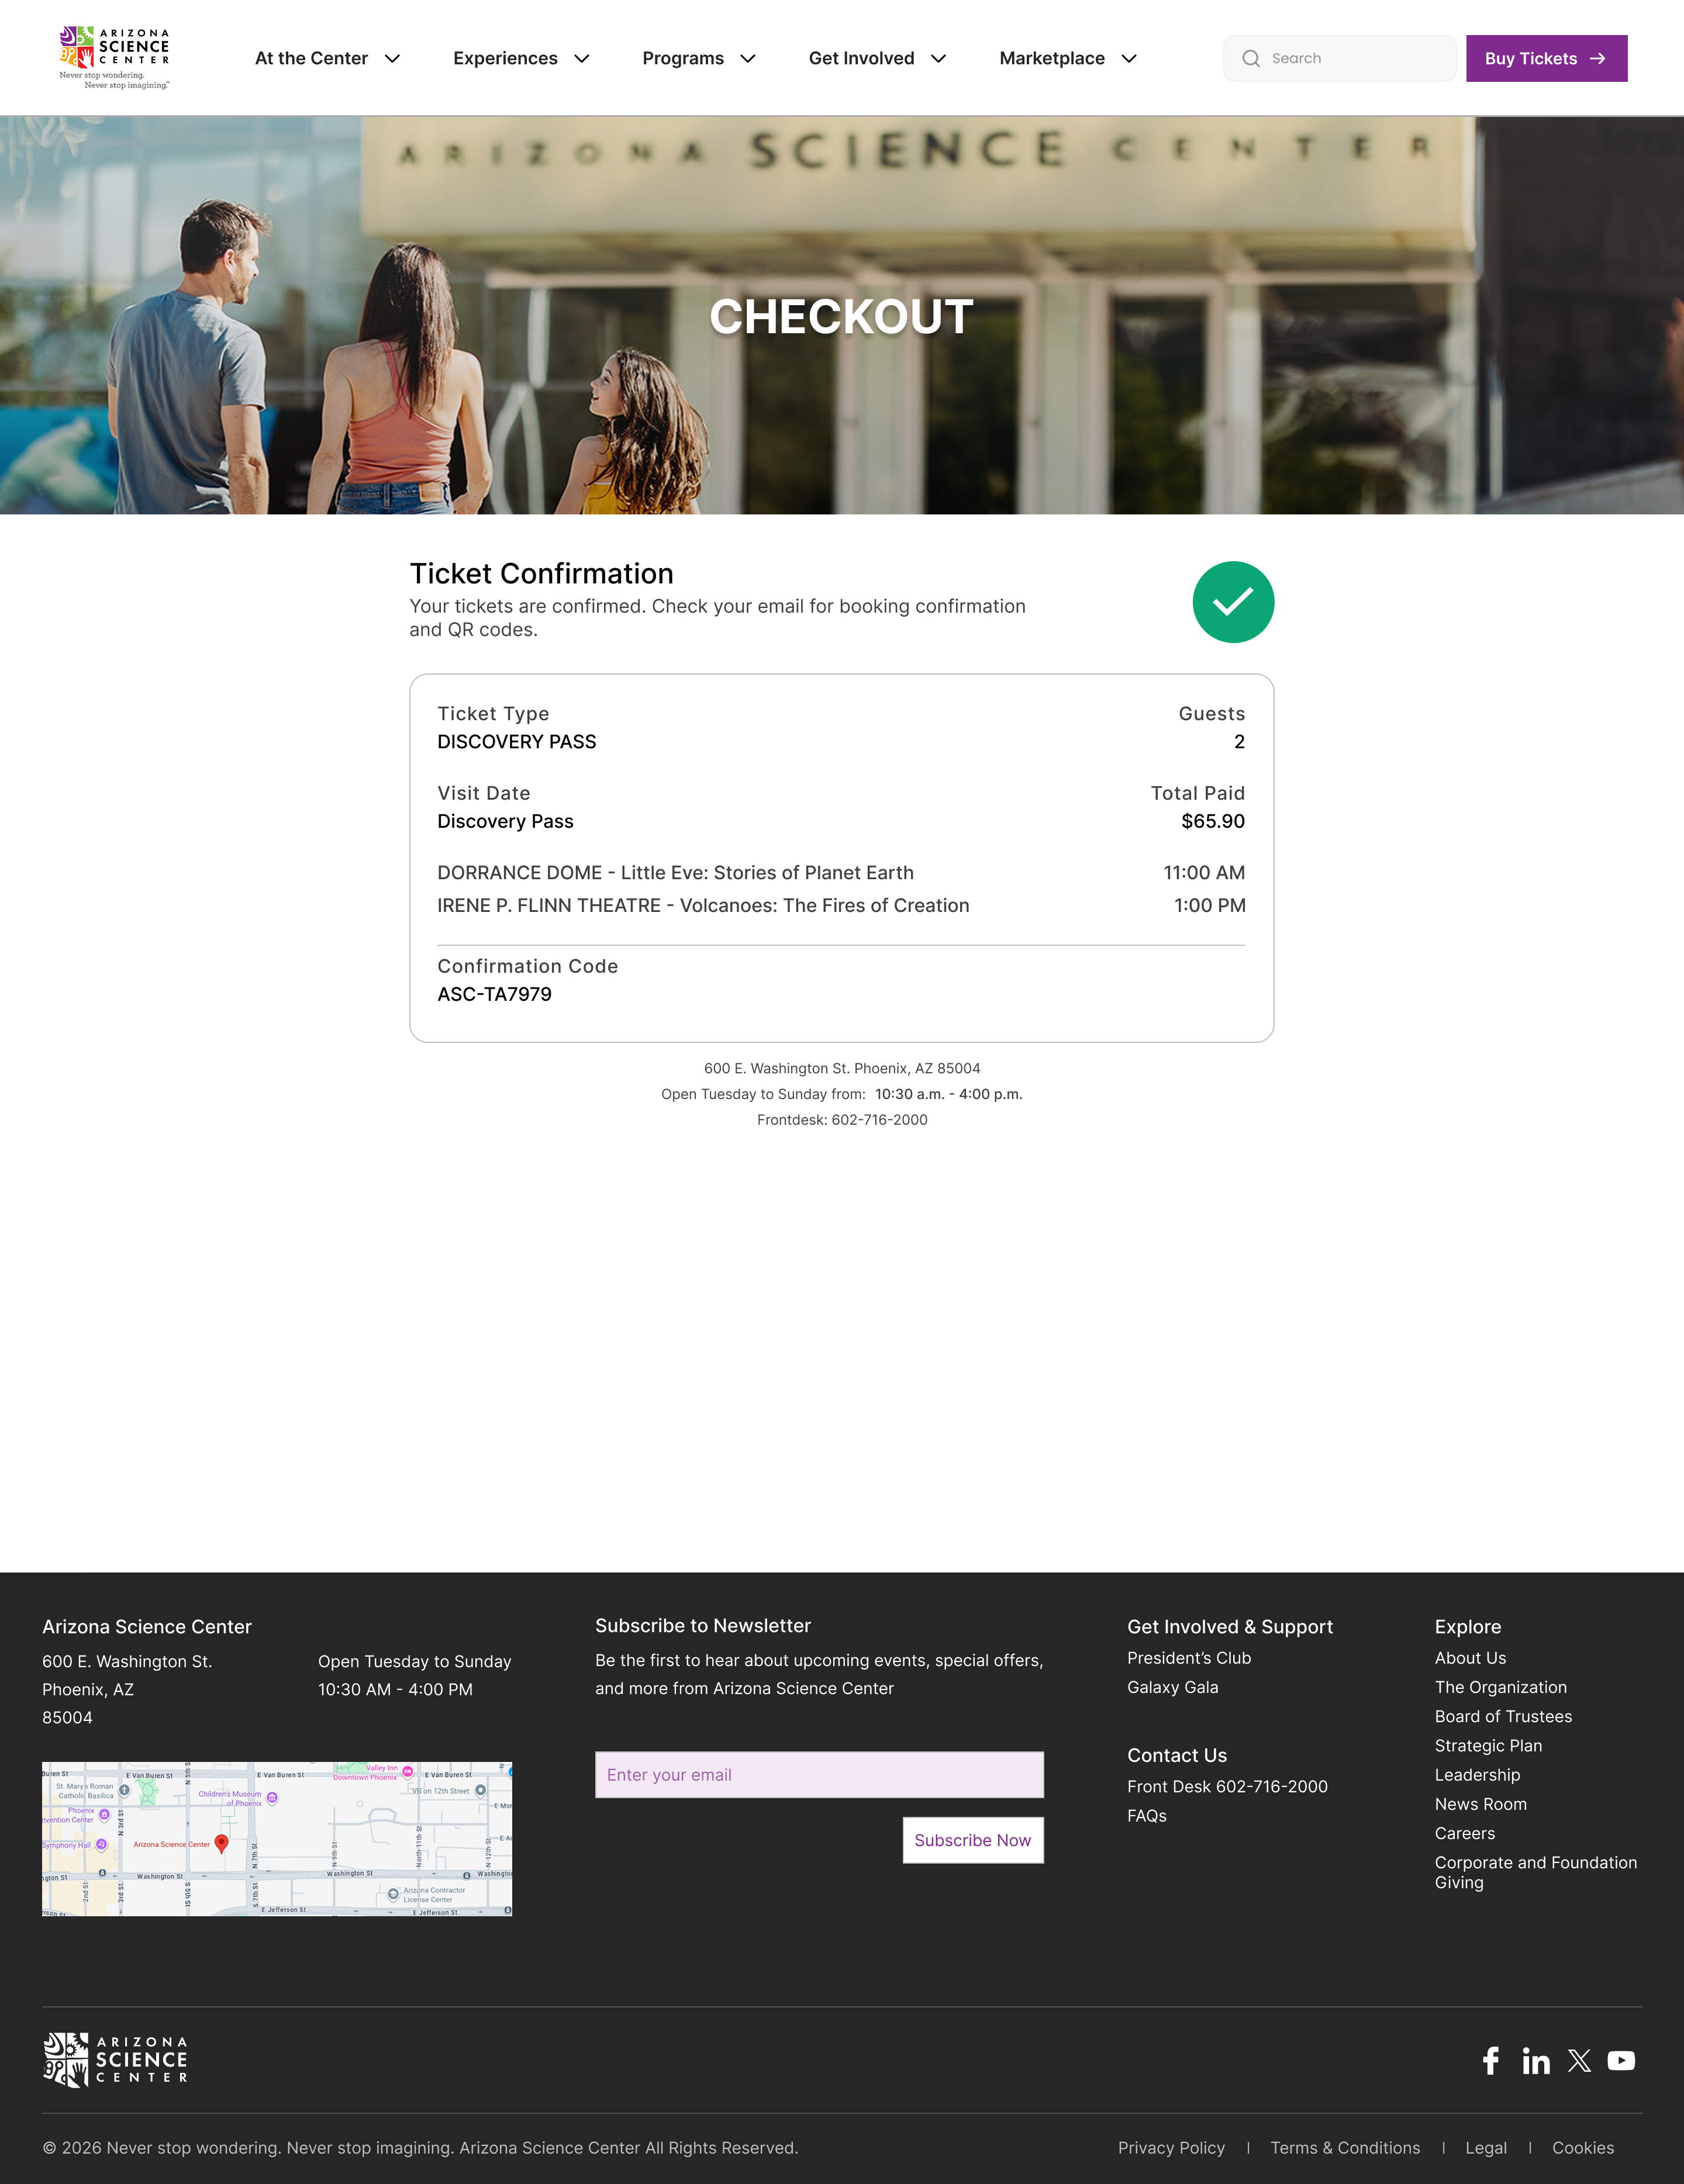1684x2184 pixels.
Task: Open the map thumbnail in footer
Action: click(277, 1839)
